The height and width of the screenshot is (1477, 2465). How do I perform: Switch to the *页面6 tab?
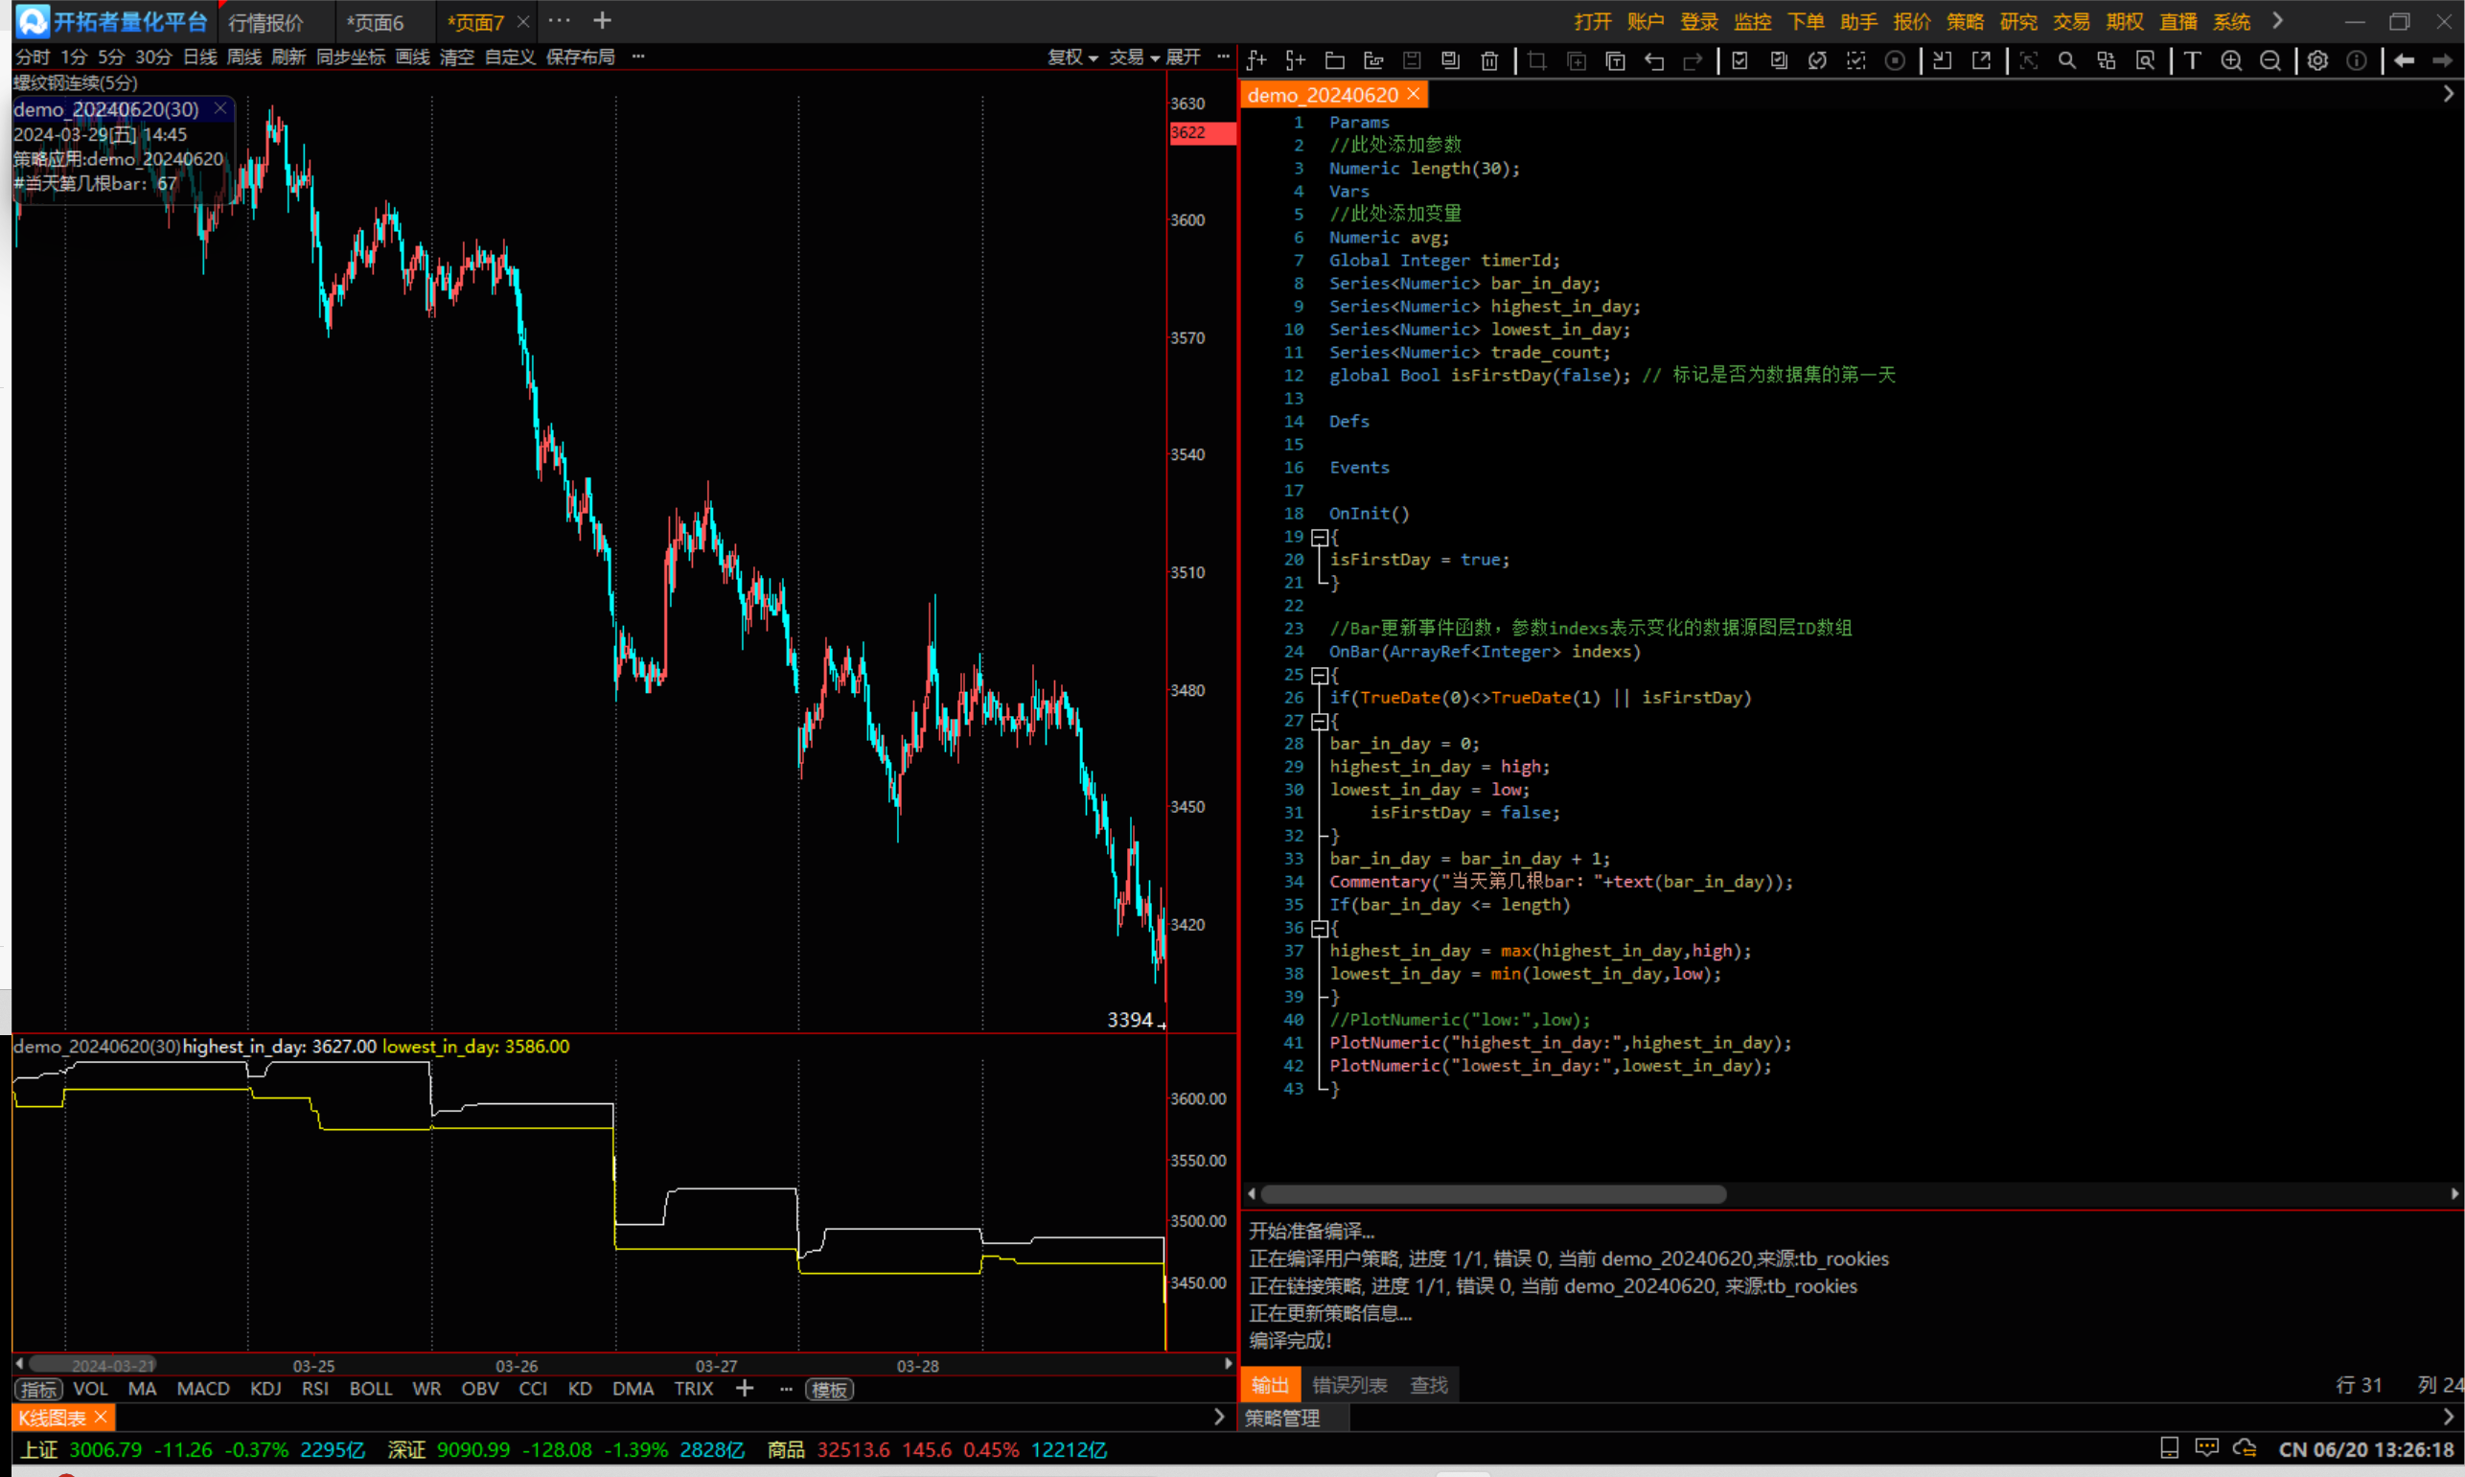tap(375, 22)
